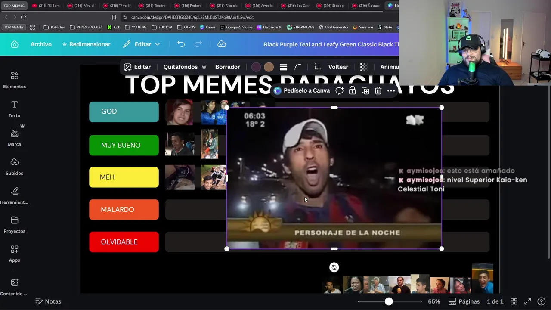This screenshot has width=551, height=310.
Task: Apply Quitafondos background remover
Action: (185, 67)
